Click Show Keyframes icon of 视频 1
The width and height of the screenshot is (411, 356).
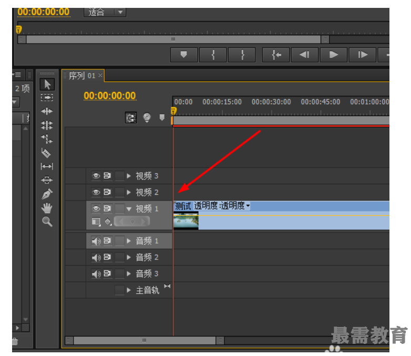pyautogui.click(x=108, y=222)
